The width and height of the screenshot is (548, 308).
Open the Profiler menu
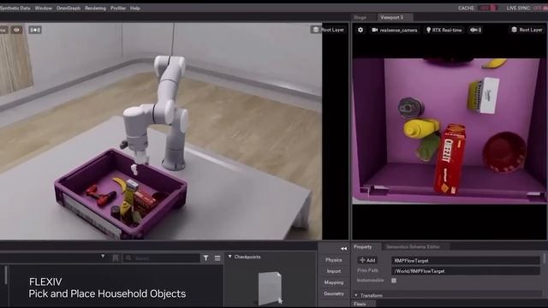click(118, 8)
